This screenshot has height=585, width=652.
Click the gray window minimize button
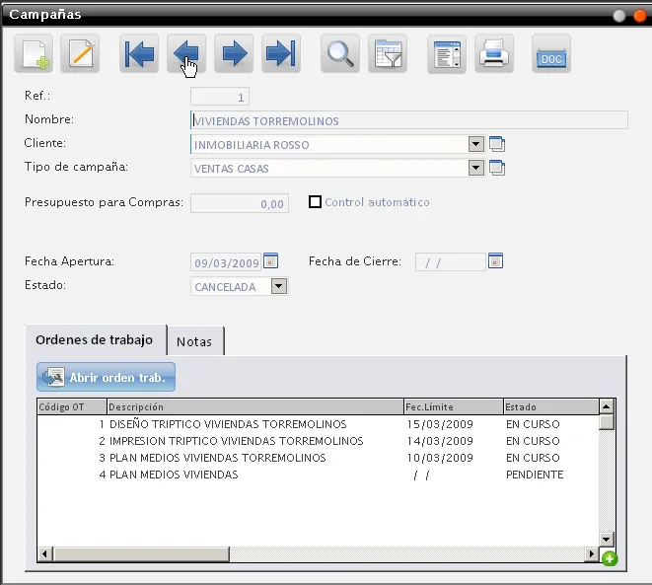pyautogui.click(x=619, y=16)
